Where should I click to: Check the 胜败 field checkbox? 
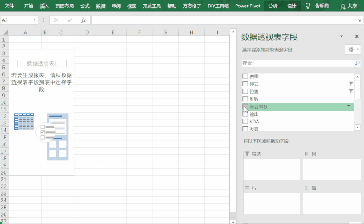pyautogui.click(x=245, y=99)
